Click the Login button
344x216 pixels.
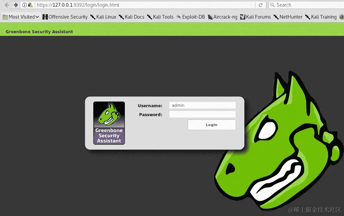click(212, 125)
